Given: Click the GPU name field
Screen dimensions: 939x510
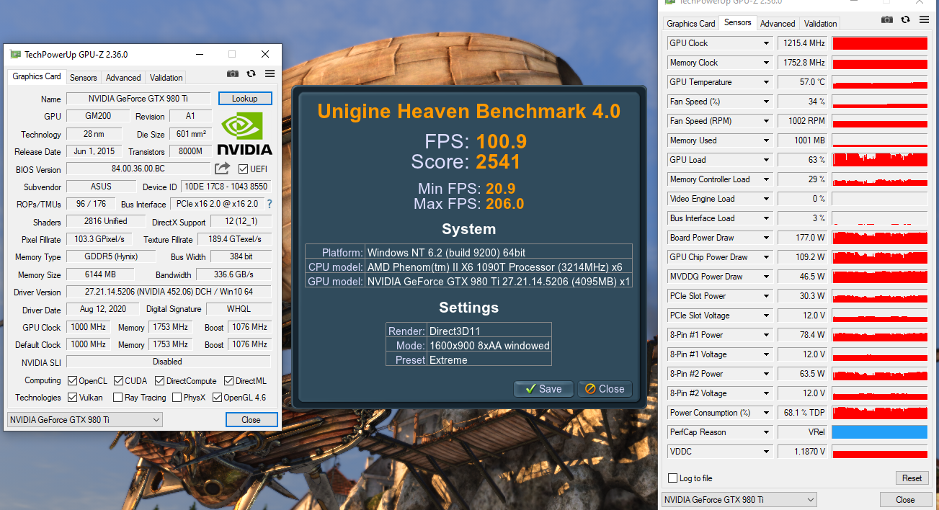Looking at the screenshot, I should point(138,99).
